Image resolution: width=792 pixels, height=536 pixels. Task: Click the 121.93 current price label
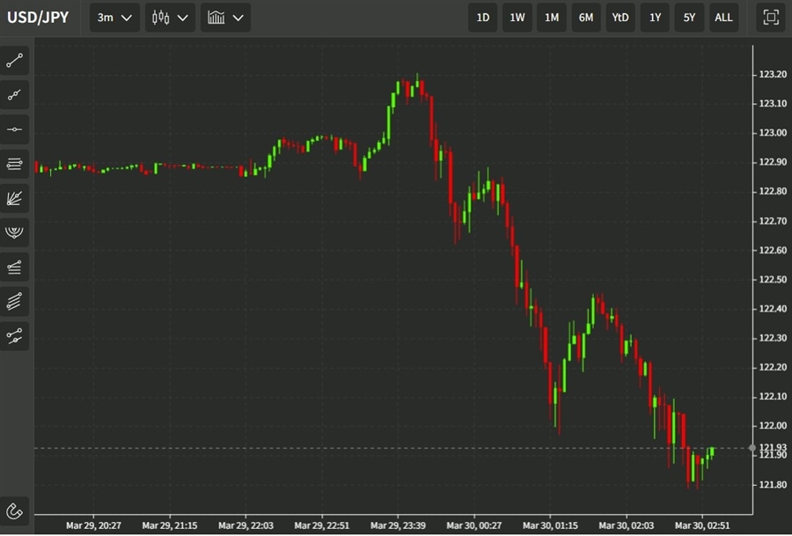coord(773,447)
